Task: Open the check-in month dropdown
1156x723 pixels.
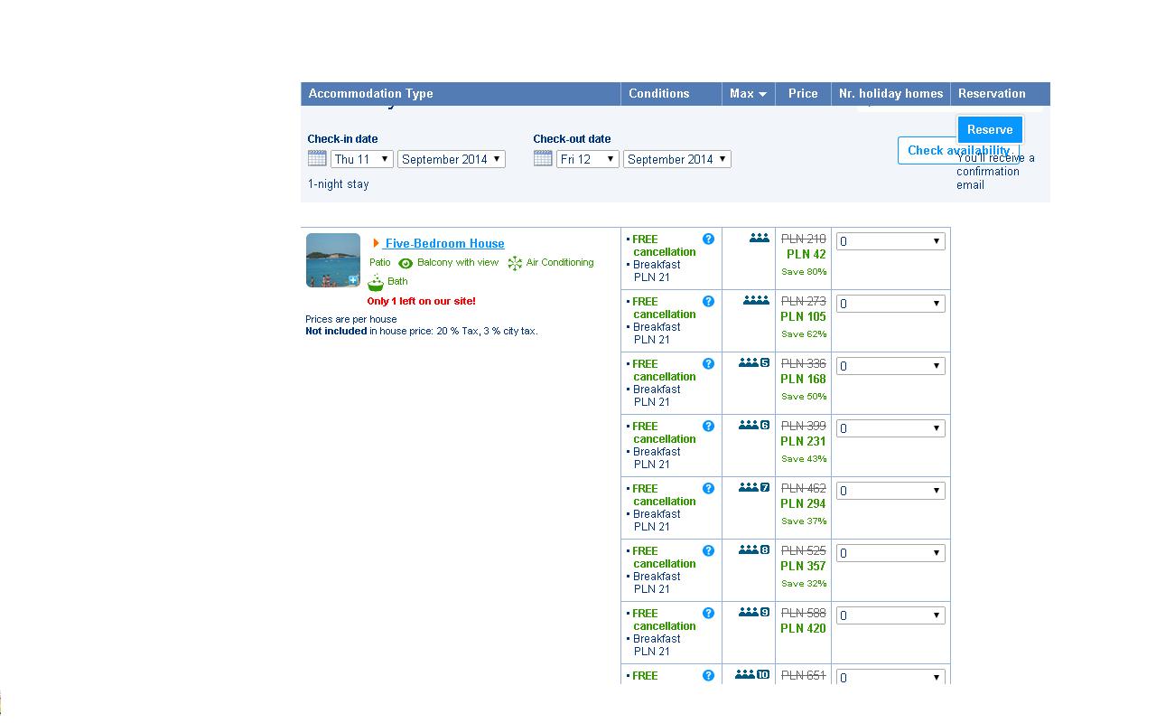Action: tap(452, 159)
